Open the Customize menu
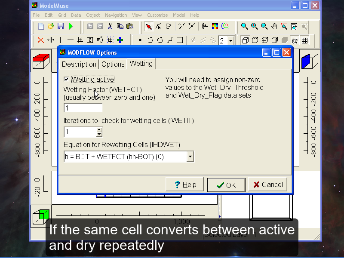Image resolution: width=344 pixels, height=258 pixels. point(157,15)
